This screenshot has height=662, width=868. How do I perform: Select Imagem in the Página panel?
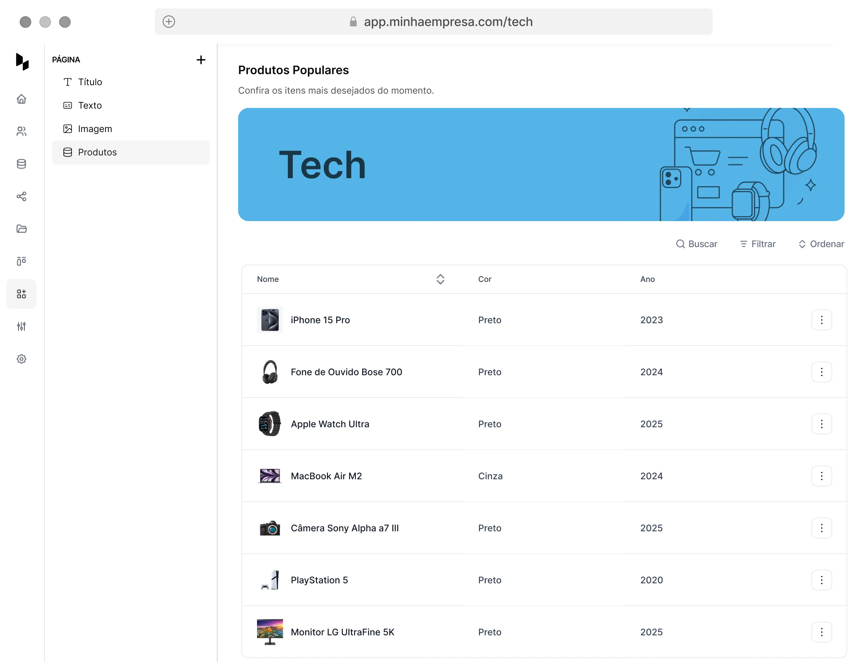95,128
